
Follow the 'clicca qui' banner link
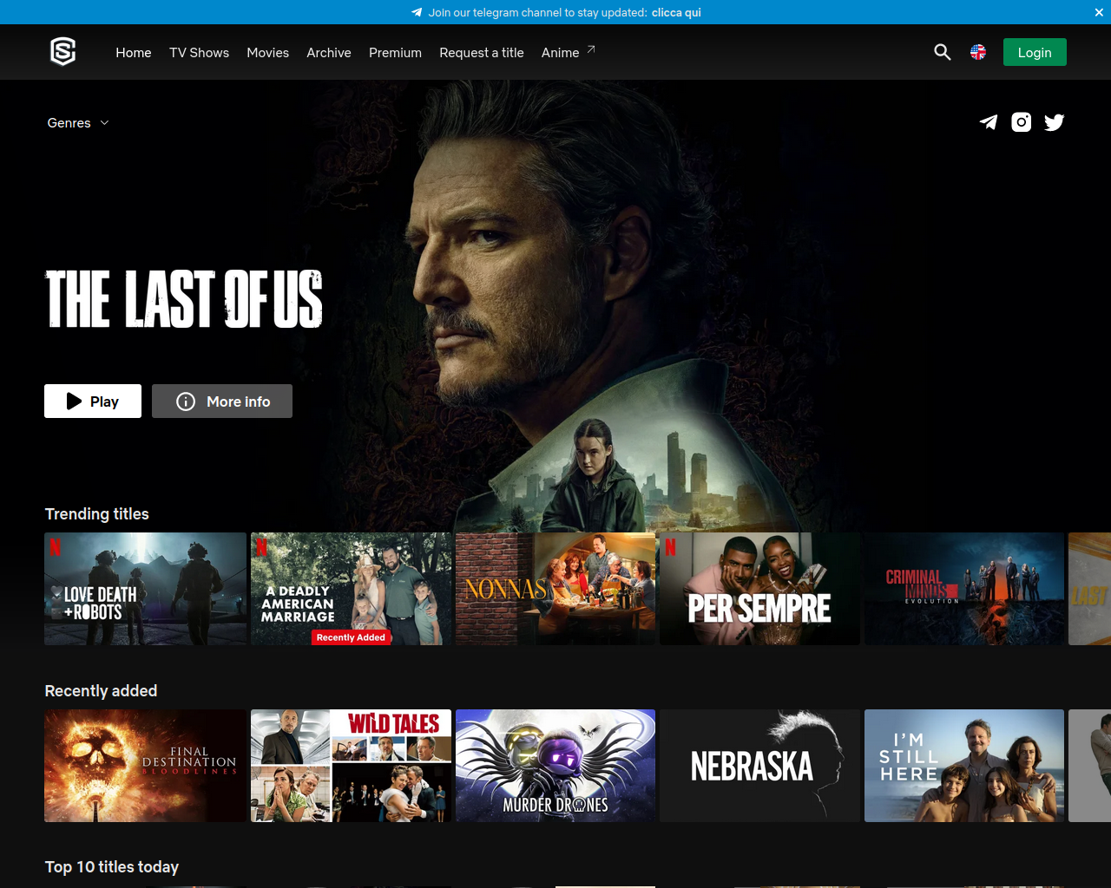coord(676,12)
